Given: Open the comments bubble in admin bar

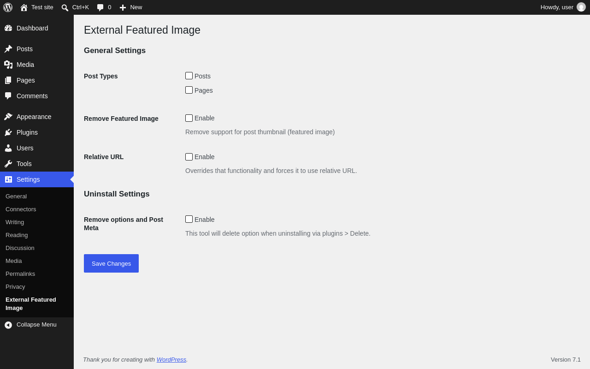Looking at the screenshot, I should point(100,7).
